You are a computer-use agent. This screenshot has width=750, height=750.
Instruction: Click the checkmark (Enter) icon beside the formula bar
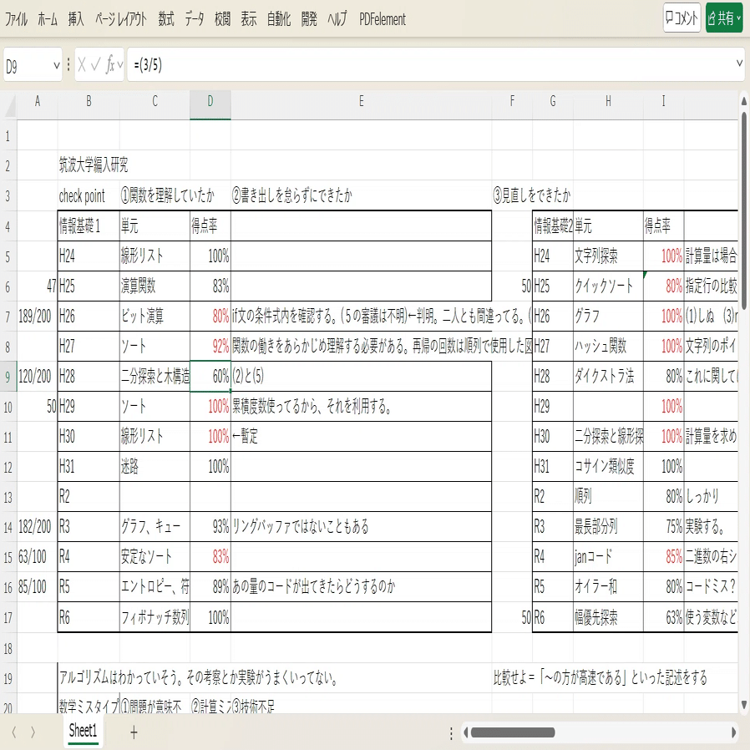pos(96,63)
